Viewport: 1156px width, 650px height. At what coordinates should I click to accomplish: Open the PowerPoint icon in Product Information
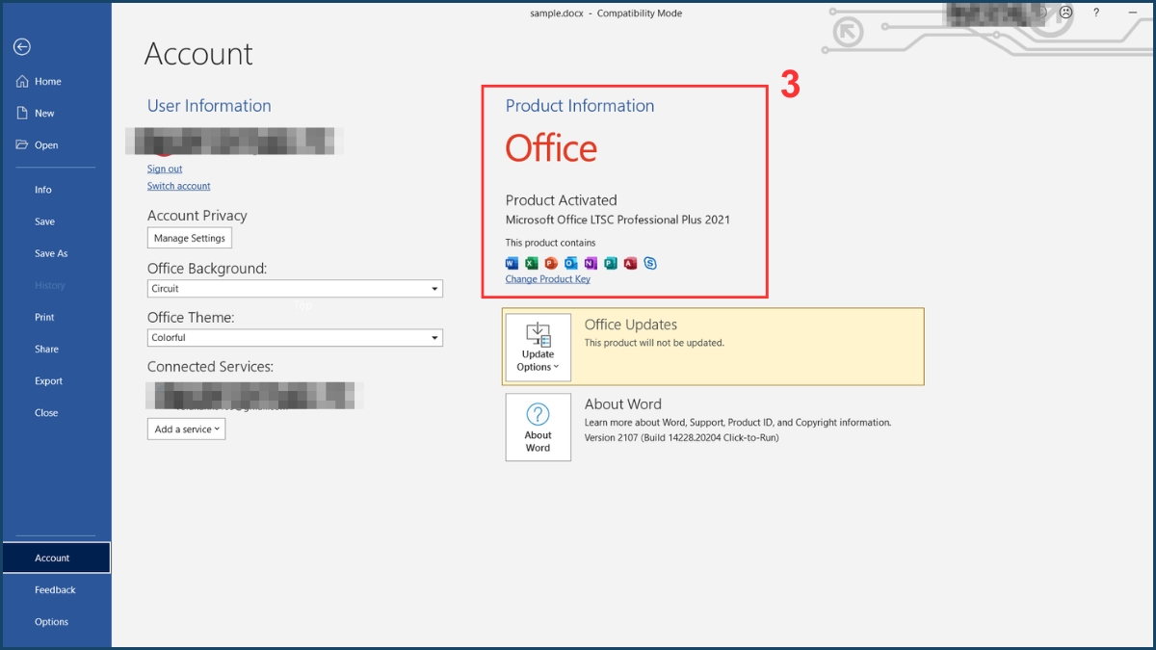551,263
